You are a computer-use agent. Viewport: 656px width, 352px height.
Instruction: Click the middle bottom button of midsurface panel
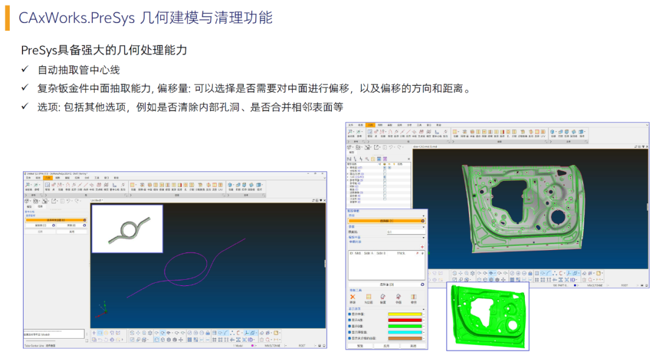coord(386,346)
